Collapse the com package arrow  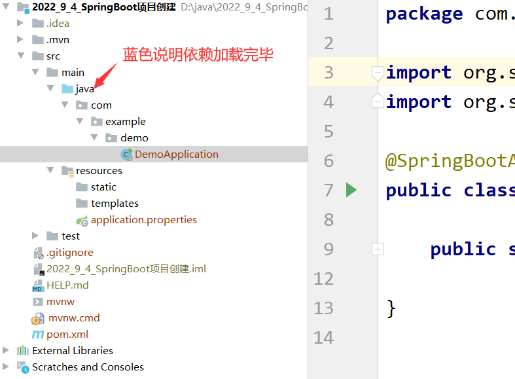click(x=65, y=105)
